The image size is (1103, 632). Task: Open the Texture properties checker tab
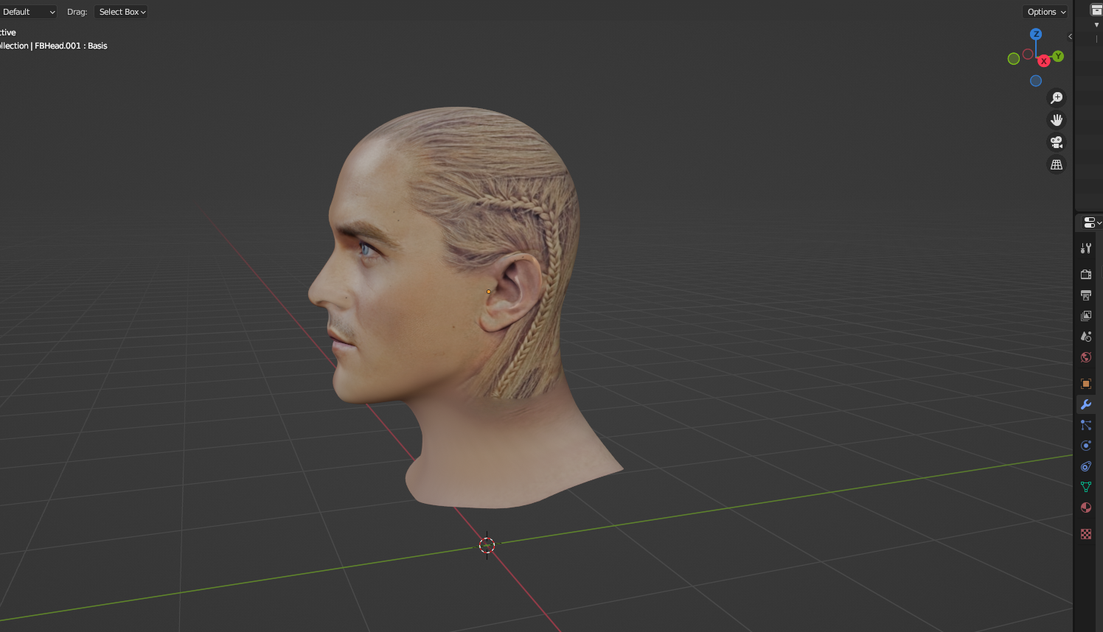click(x=1086, y=534)
